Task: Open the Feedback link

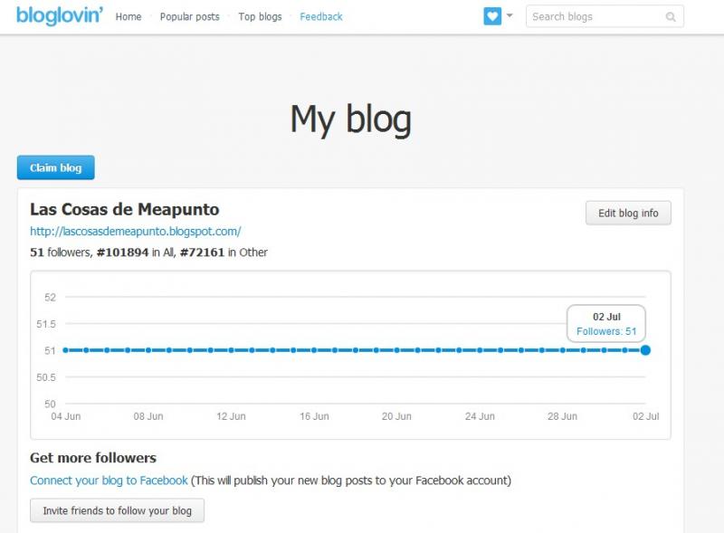Action: click(321, 16)
